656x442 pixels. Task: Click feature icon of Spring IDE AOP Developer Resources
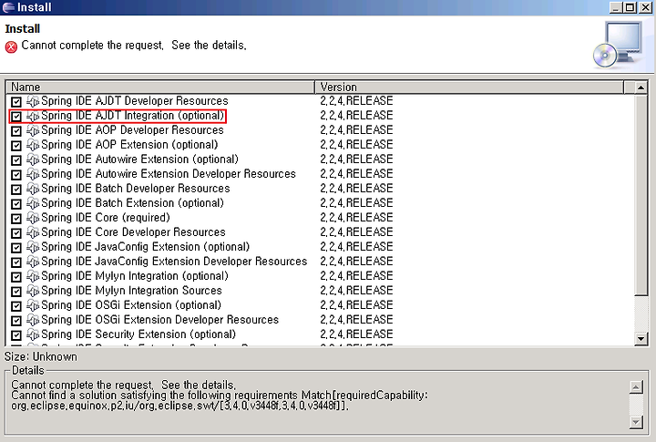33,130
